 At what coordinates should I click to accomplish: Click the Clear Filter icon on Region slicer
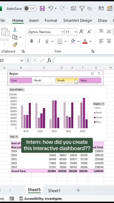99,74
